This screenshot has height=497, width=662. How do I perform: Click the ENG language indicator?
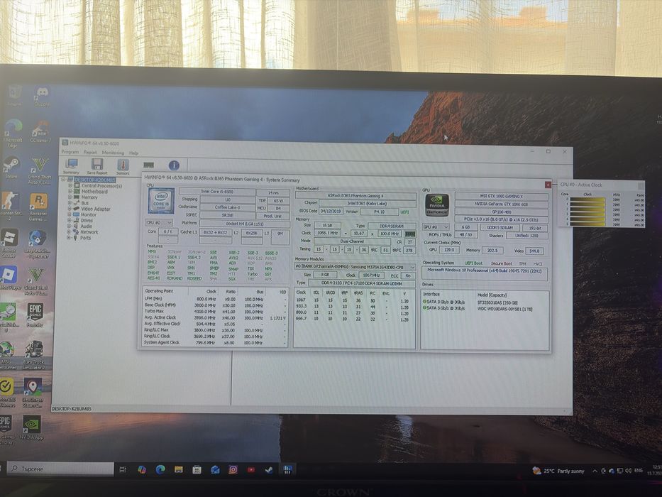639,470
